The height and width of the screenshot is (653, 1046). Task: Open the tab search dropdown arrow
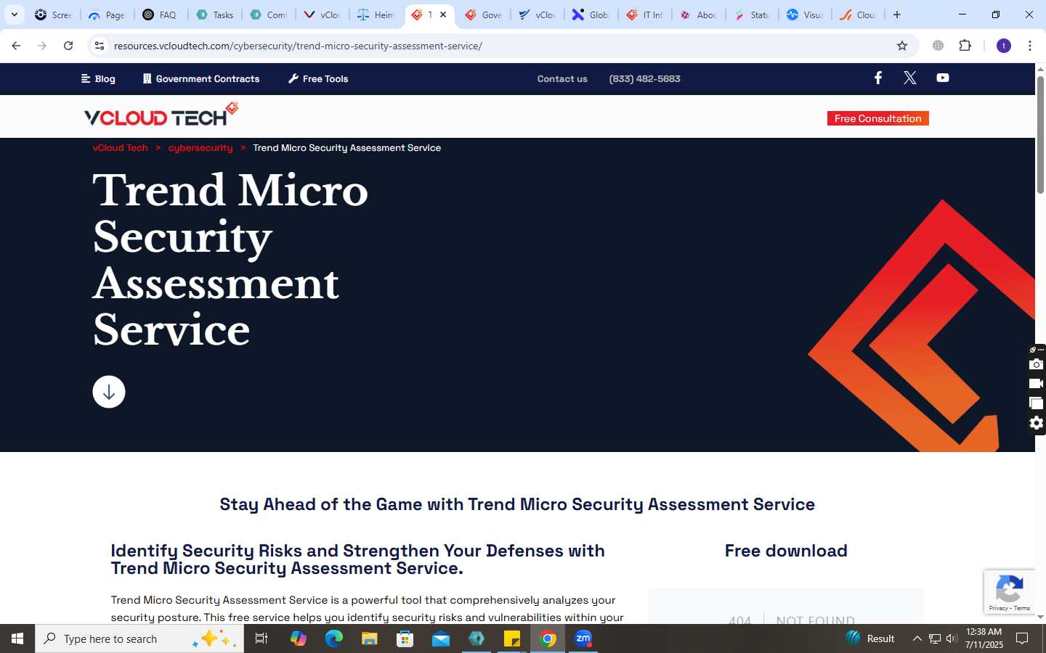(15, 15)
